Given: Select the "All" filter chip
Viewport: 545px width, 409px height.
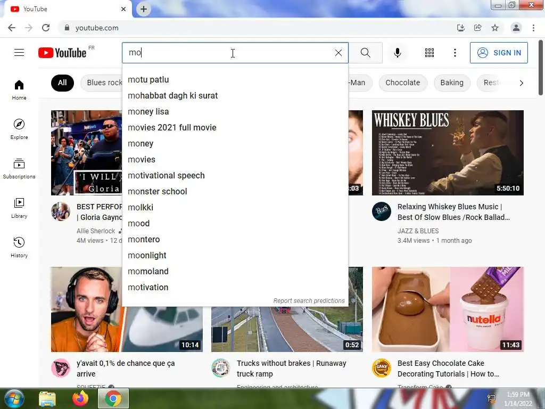Looking at the screenshot, I should click(63, 83).
